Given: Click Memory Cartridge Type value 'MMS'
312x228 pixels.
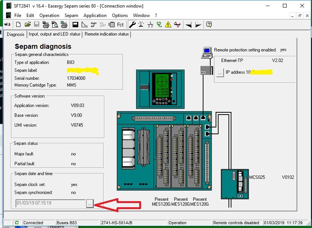Looking at the screenshot, I should point(72,85).
